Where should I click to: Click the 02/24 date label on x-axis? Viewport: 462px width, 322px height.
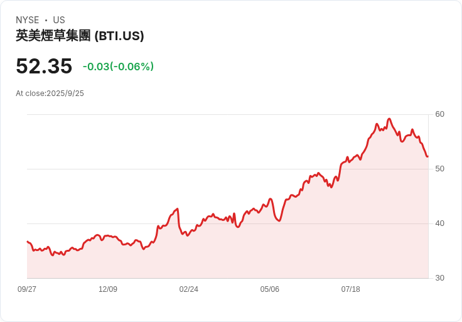(x=188, y=289)
